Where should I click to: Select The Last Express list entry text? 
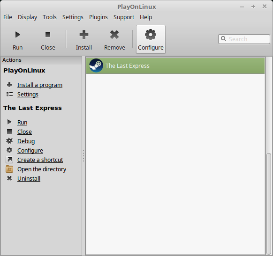[x=128, y=66]
